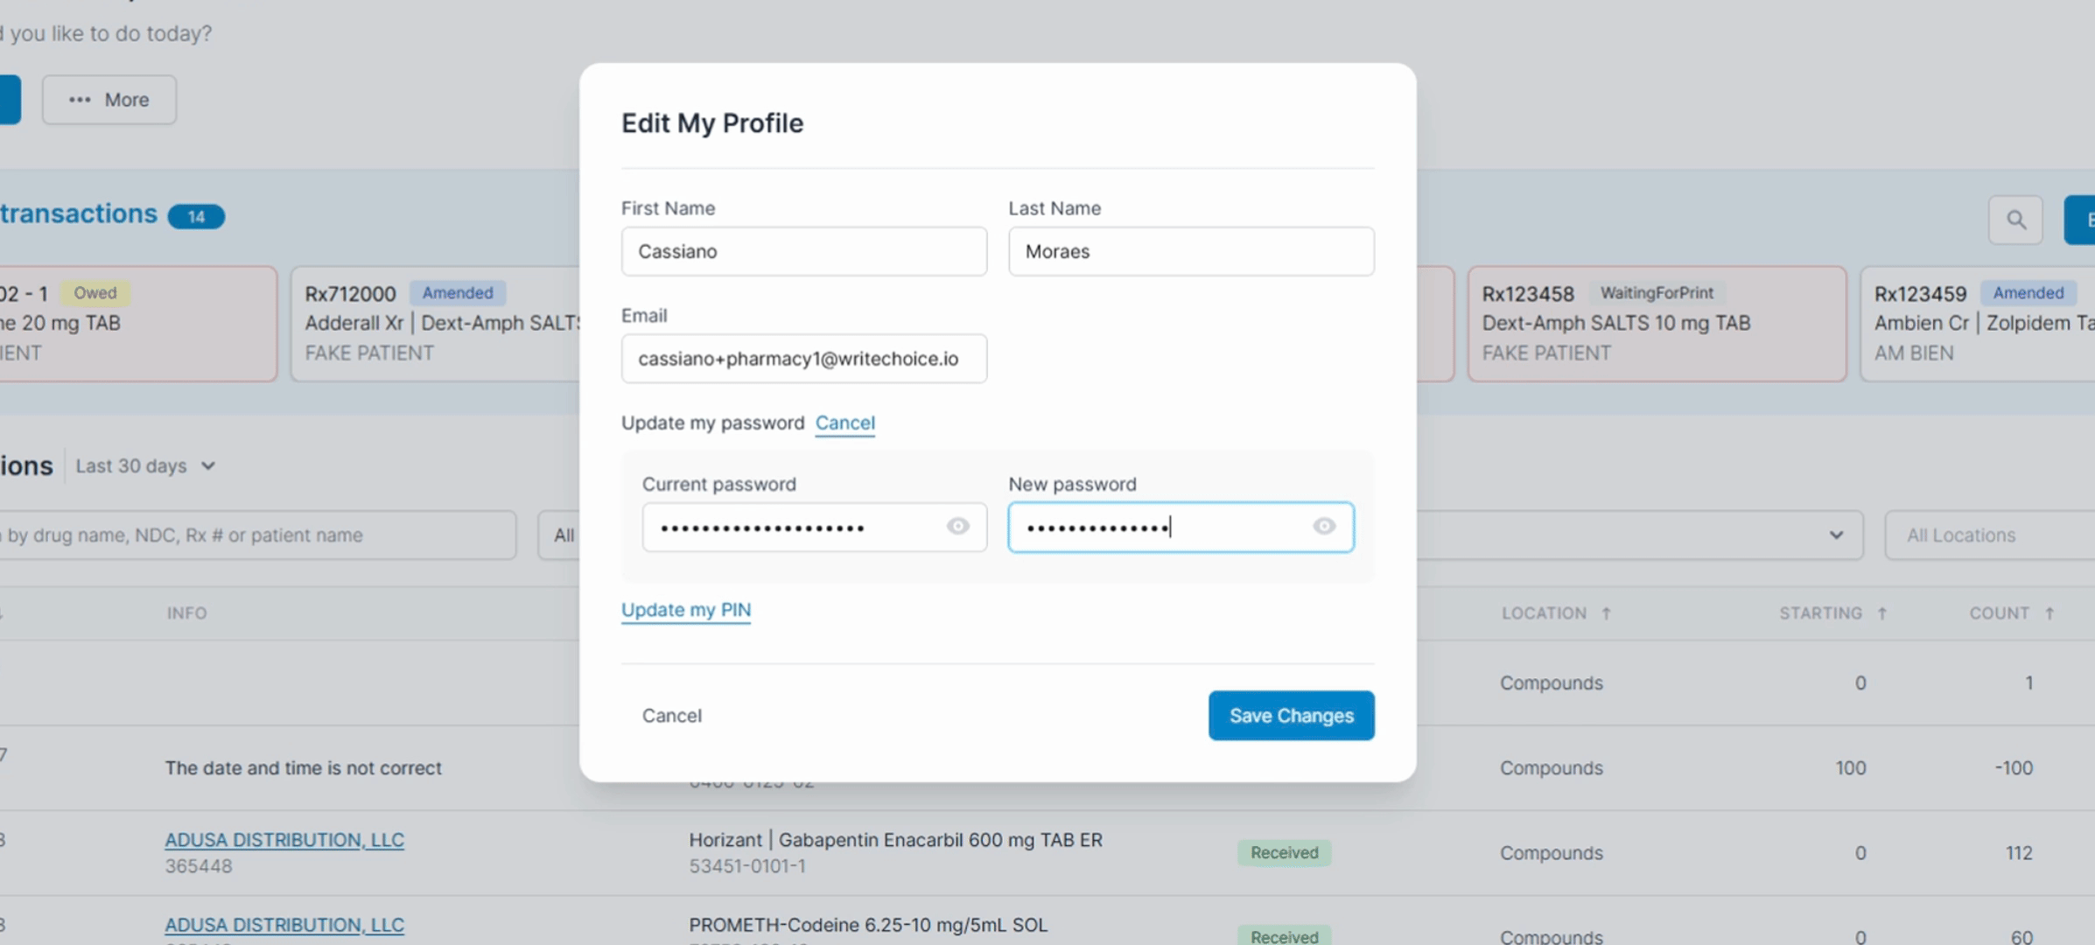Expand the dropdown chevron beside All Locations
The height and width of the screenshot is (945, 2095).
tap(1836, 535)
